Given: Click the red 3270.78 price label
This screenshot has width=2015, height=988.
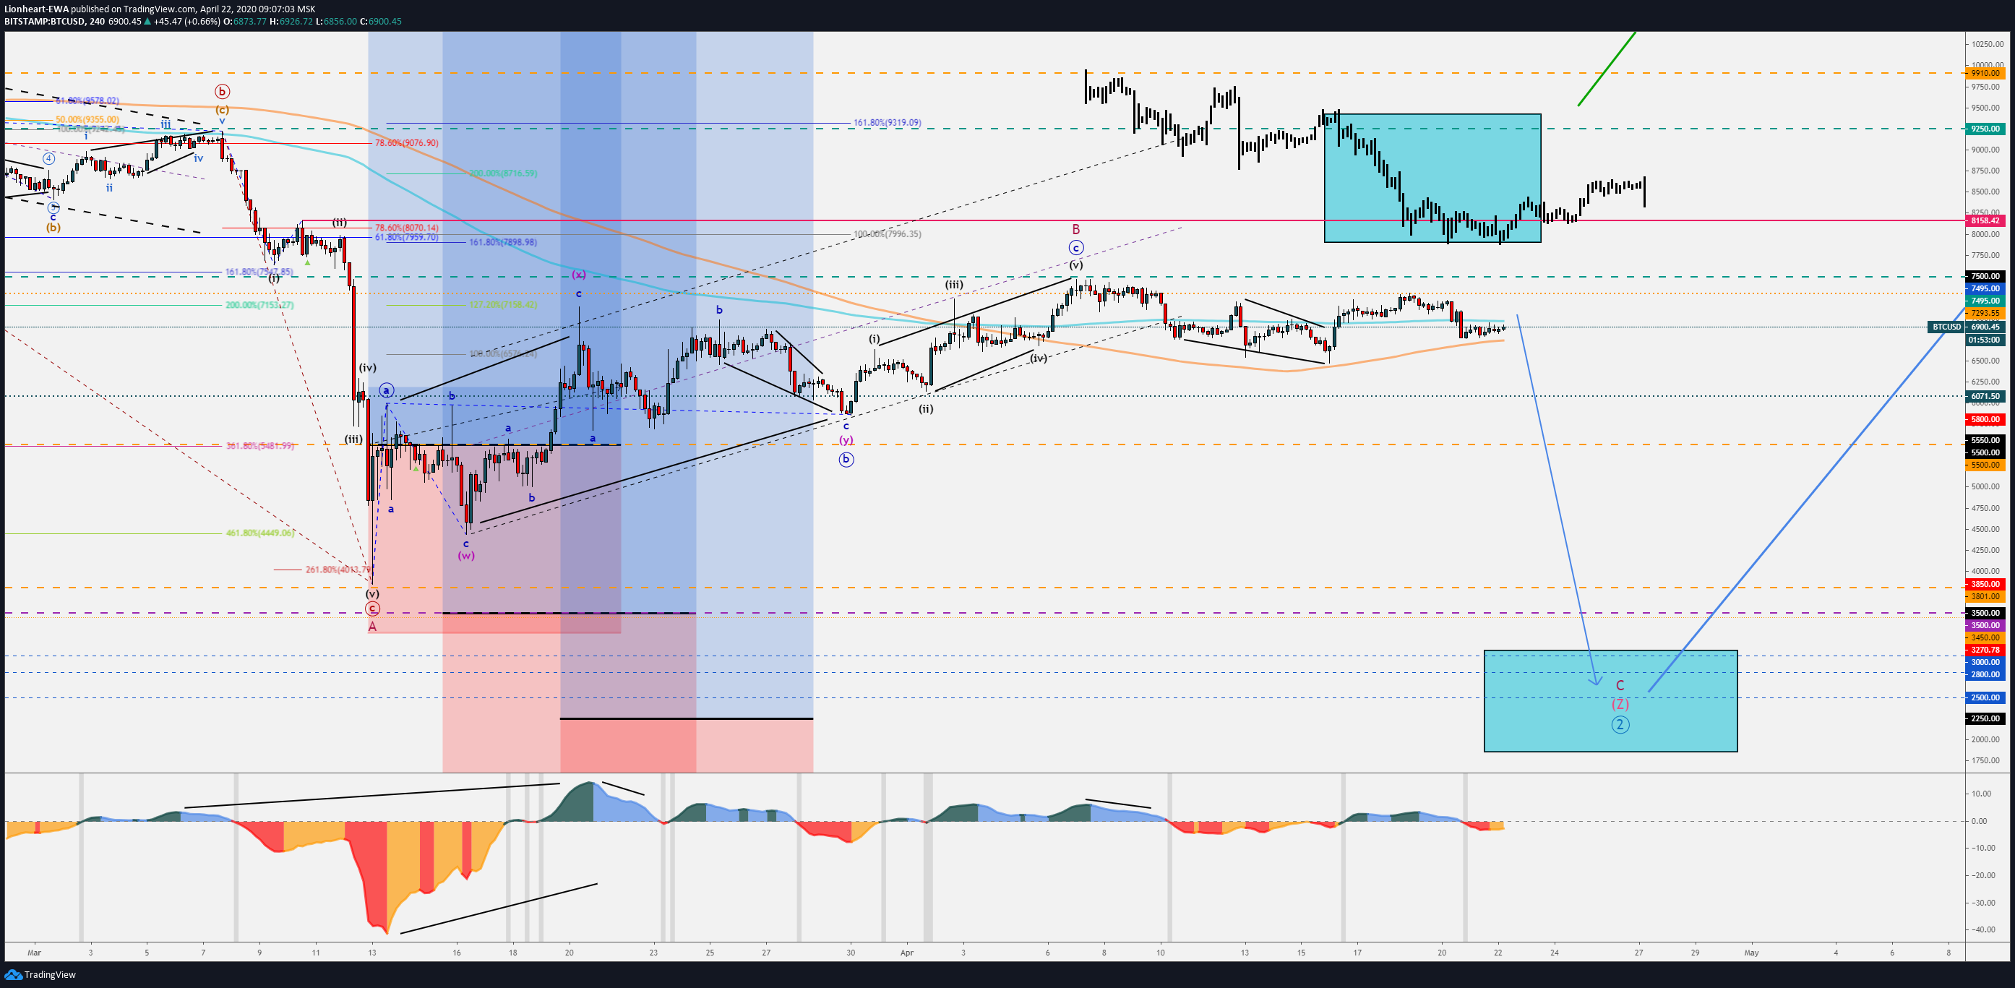Looking at the screenshot, I should [x=1985, y=650].
